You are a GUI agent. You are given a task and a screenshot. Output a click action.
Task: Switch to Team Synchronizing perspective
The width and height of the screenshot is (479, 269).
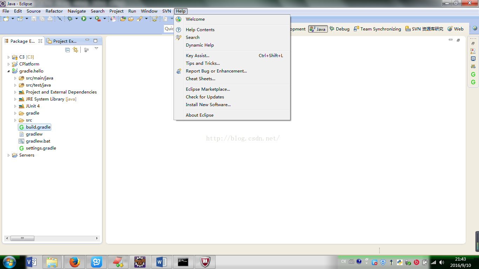point(377,29)
